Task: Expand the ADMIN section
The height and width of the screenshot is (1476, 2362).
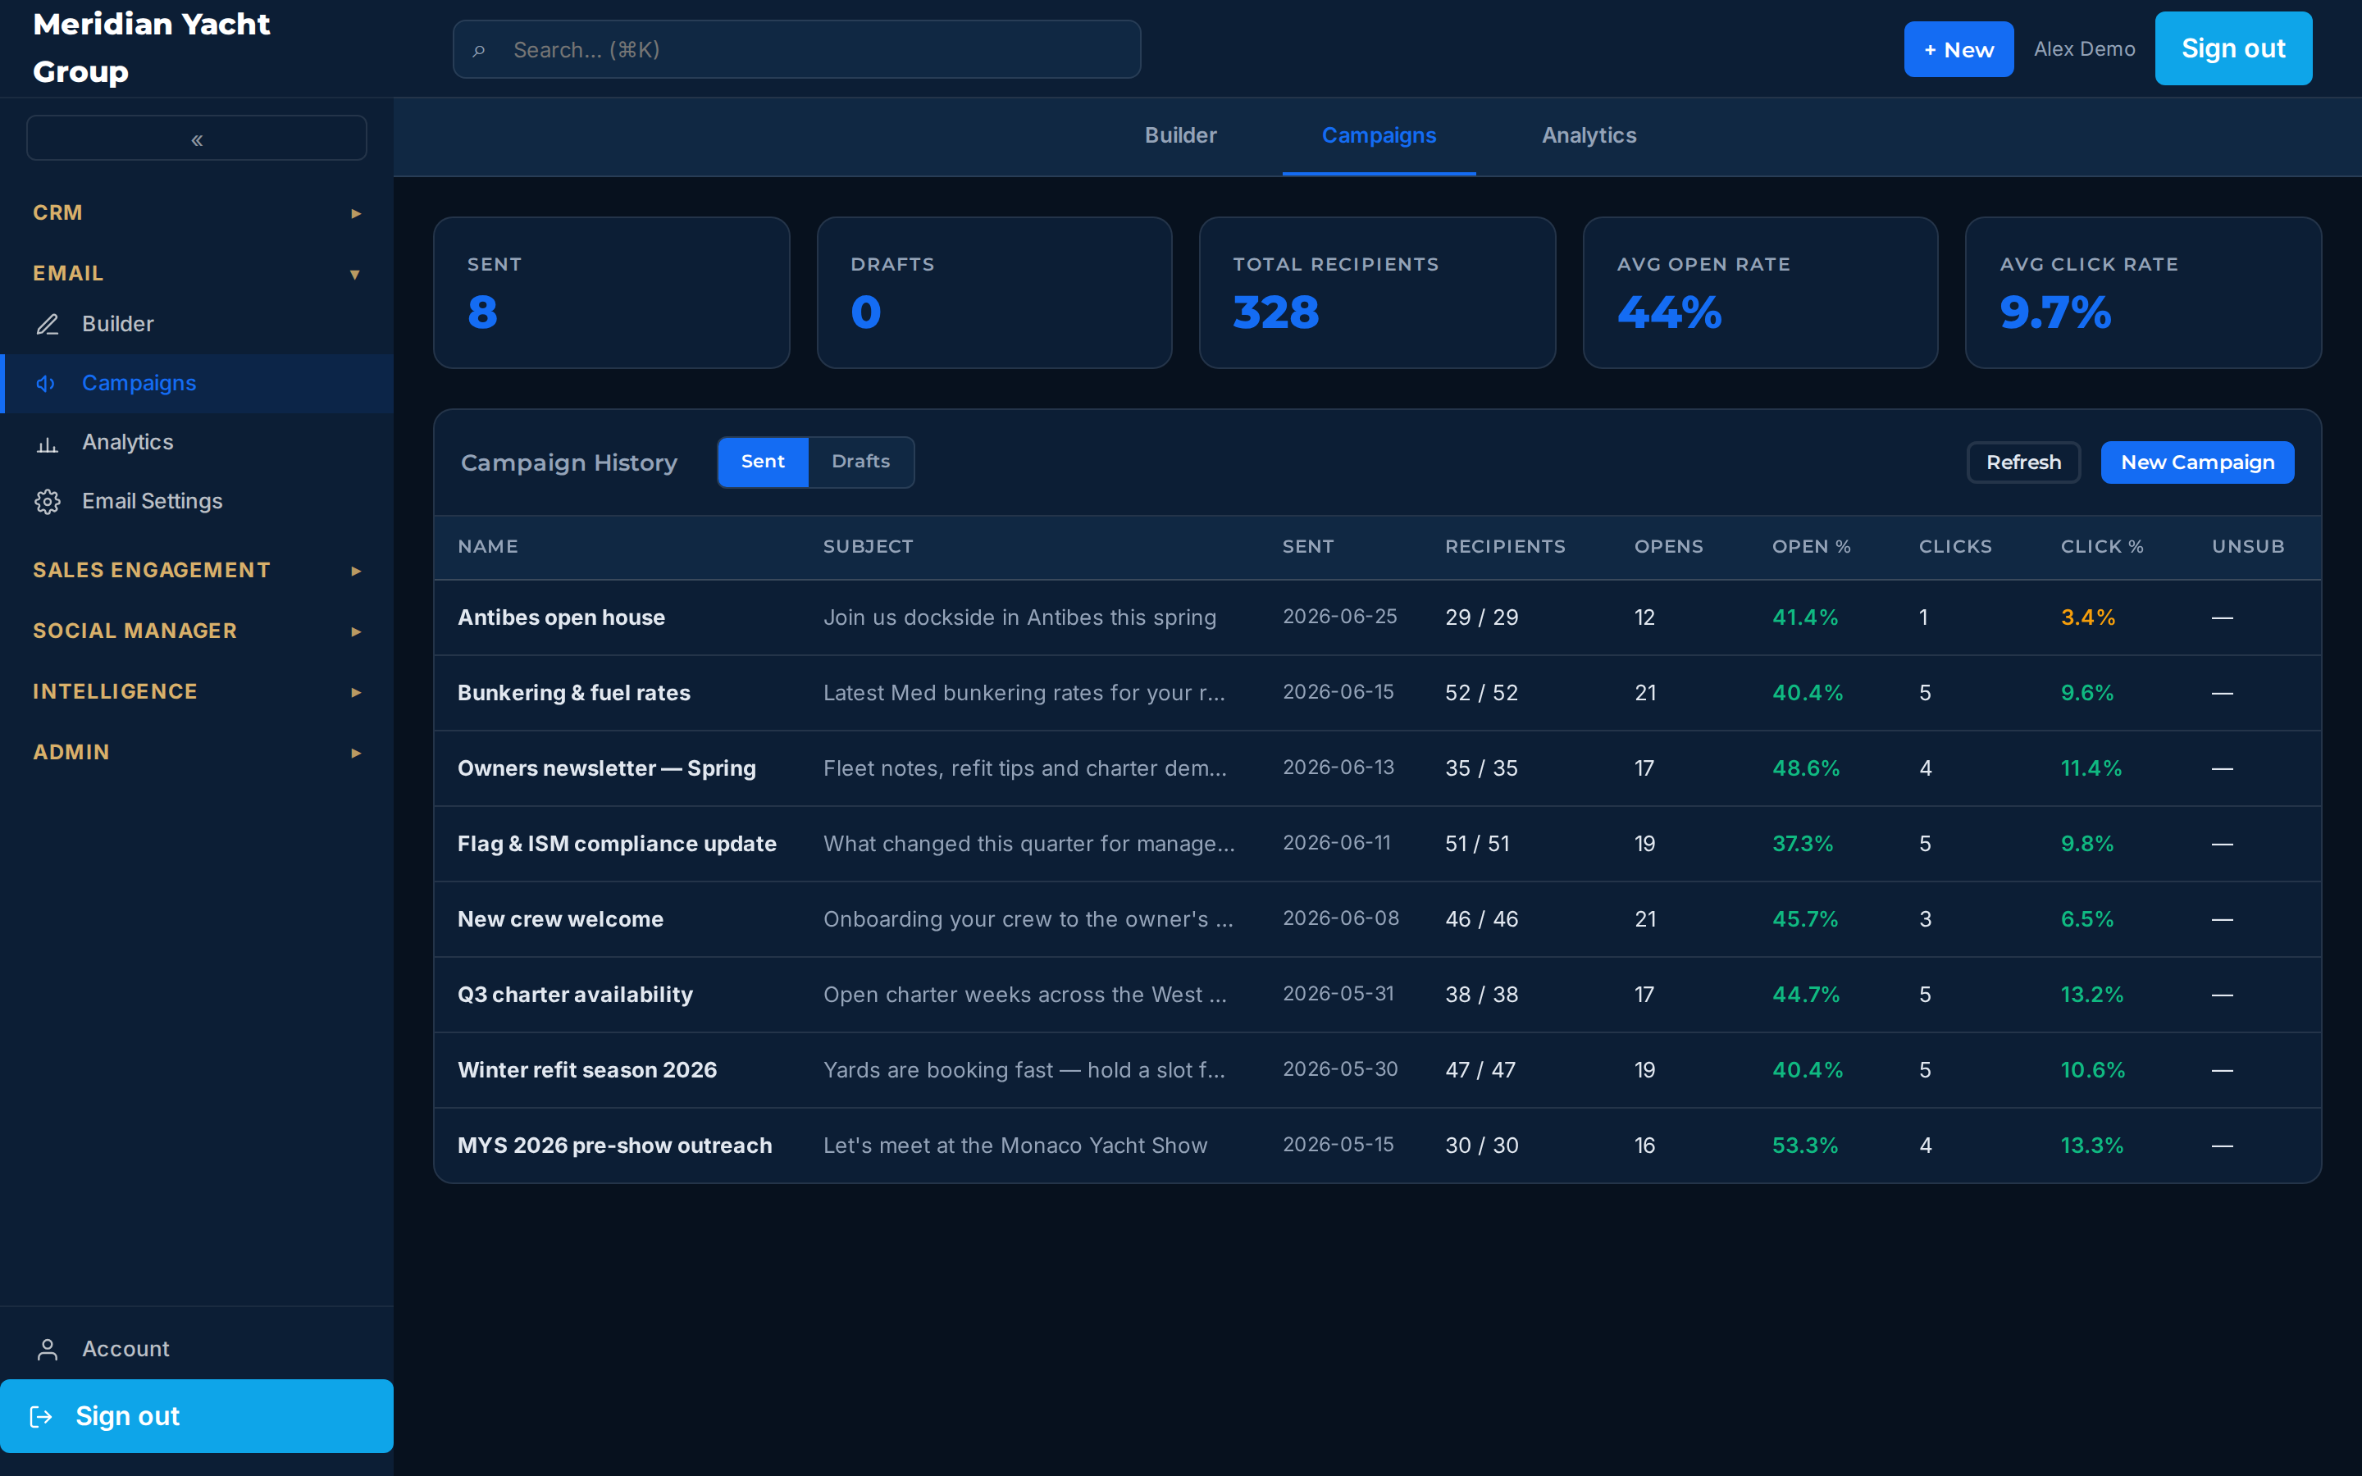Action: [197, 752]
